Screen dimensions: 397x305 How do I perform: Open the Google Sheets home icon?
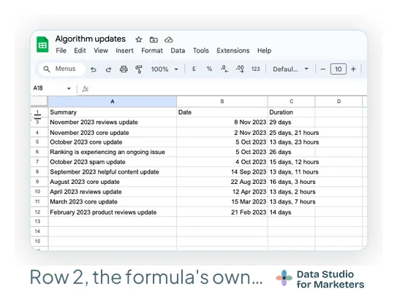(42, 45)
